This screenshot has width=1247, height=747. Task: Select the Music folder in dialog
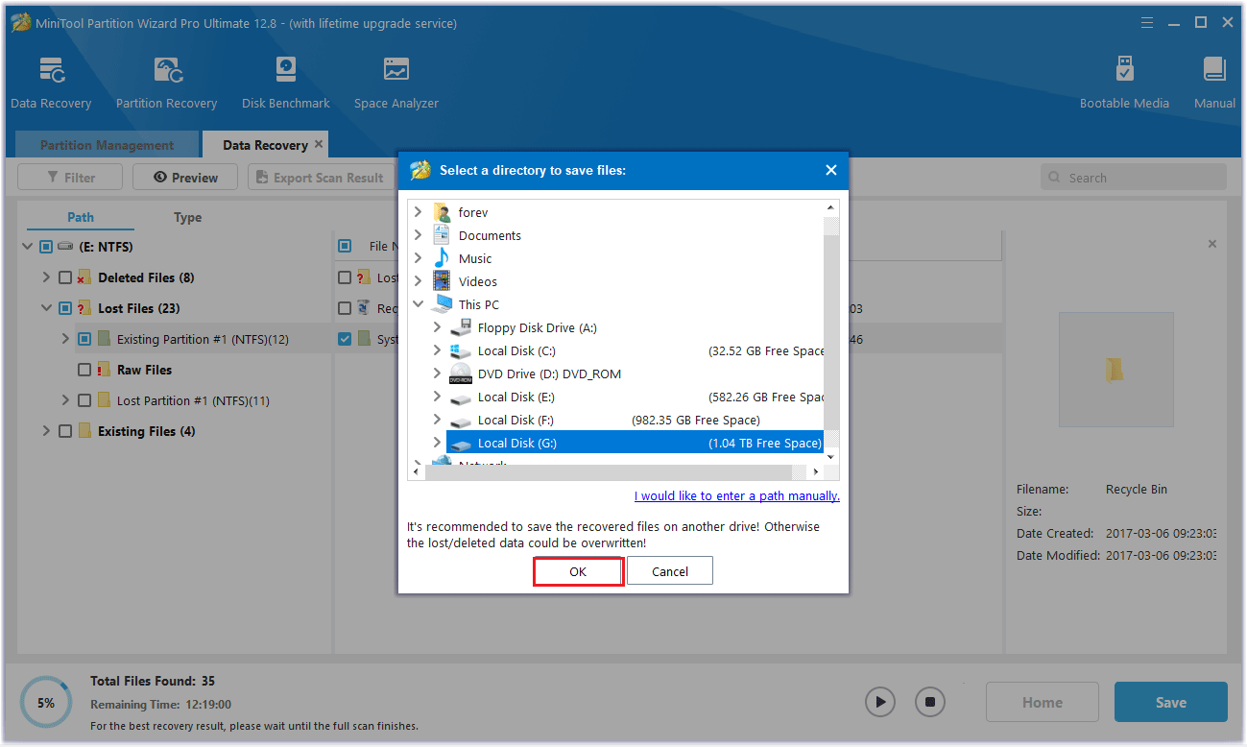475,258
